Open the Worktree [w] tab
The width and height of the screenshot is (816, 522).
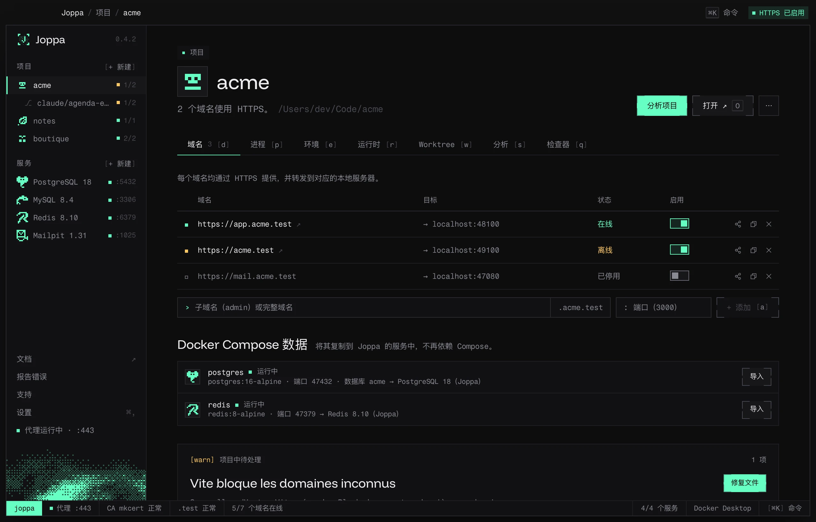(445, 145)
